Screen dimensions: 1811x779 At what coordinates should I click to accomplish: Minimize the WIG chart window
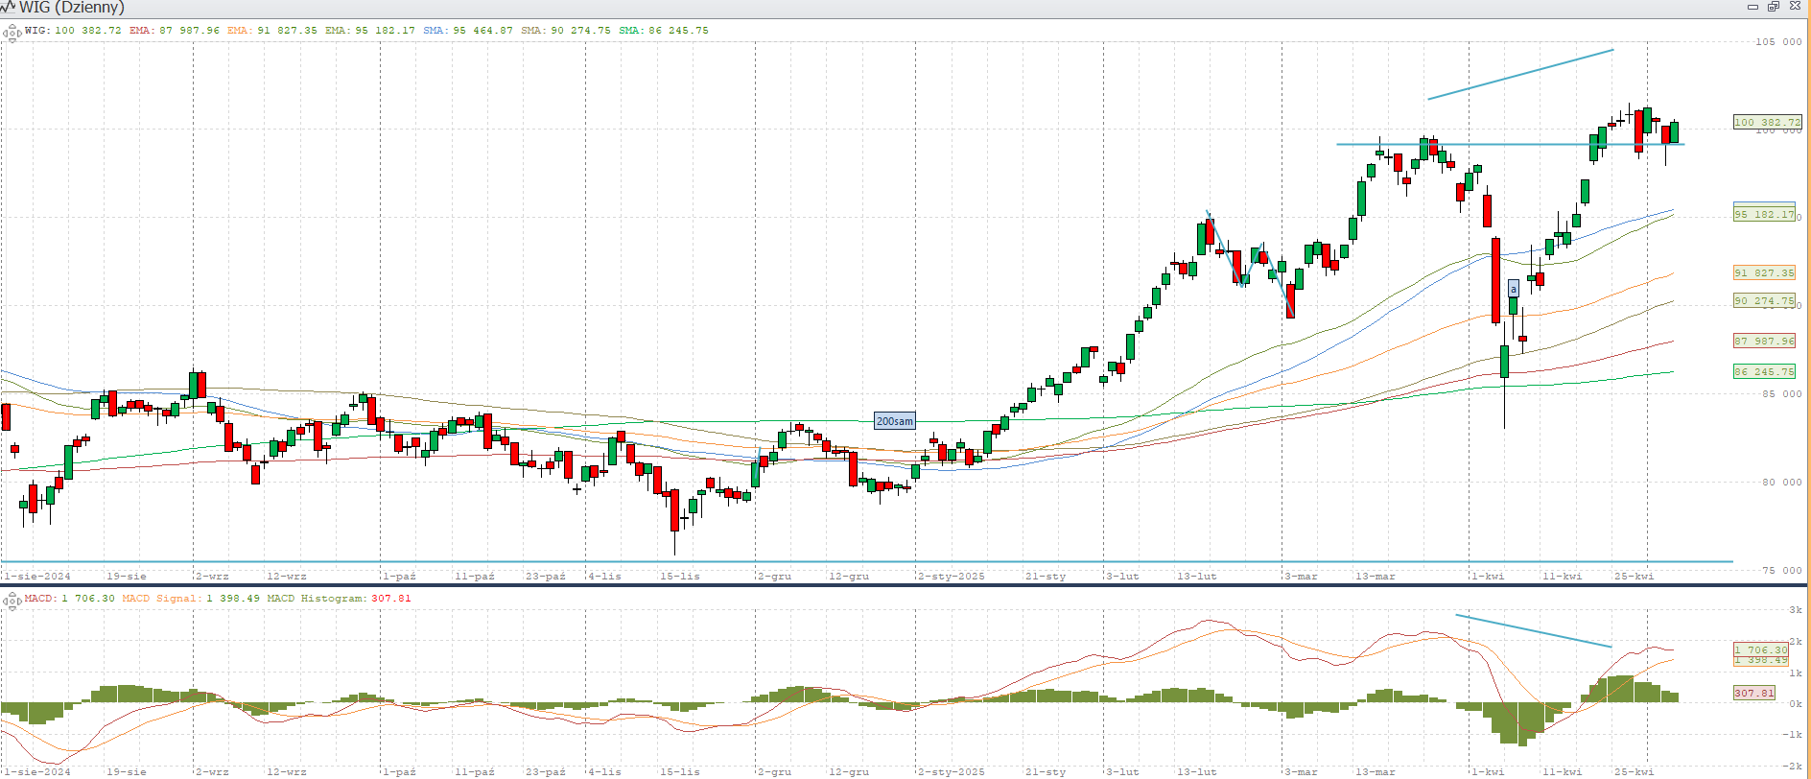[1752, 7]
